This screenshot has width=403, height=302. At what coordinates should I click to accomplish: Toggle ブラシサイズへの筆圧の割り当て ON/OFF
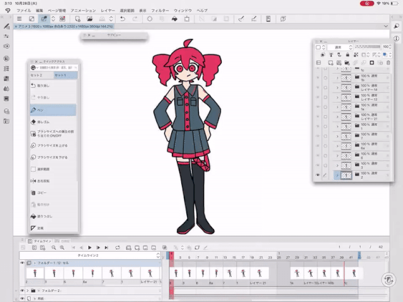(50, 133)
